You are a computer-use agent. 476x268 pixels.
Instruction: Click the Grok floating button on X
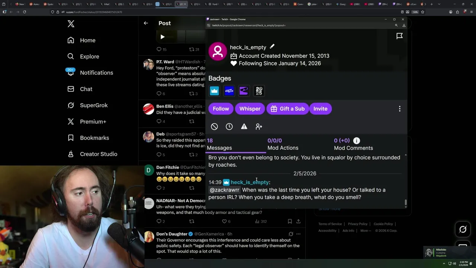pos(463,229)
